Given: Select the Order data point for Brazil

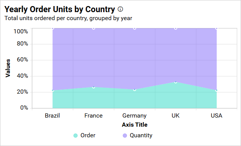Looking at the screenshot, I should [53, 90].
